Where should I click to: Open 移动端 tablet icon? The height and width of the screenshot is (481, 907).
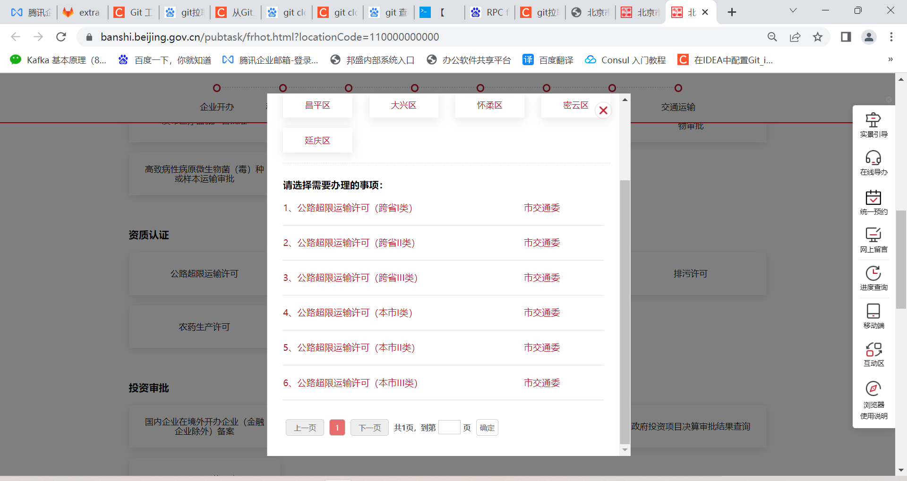[x=873, y=316]
